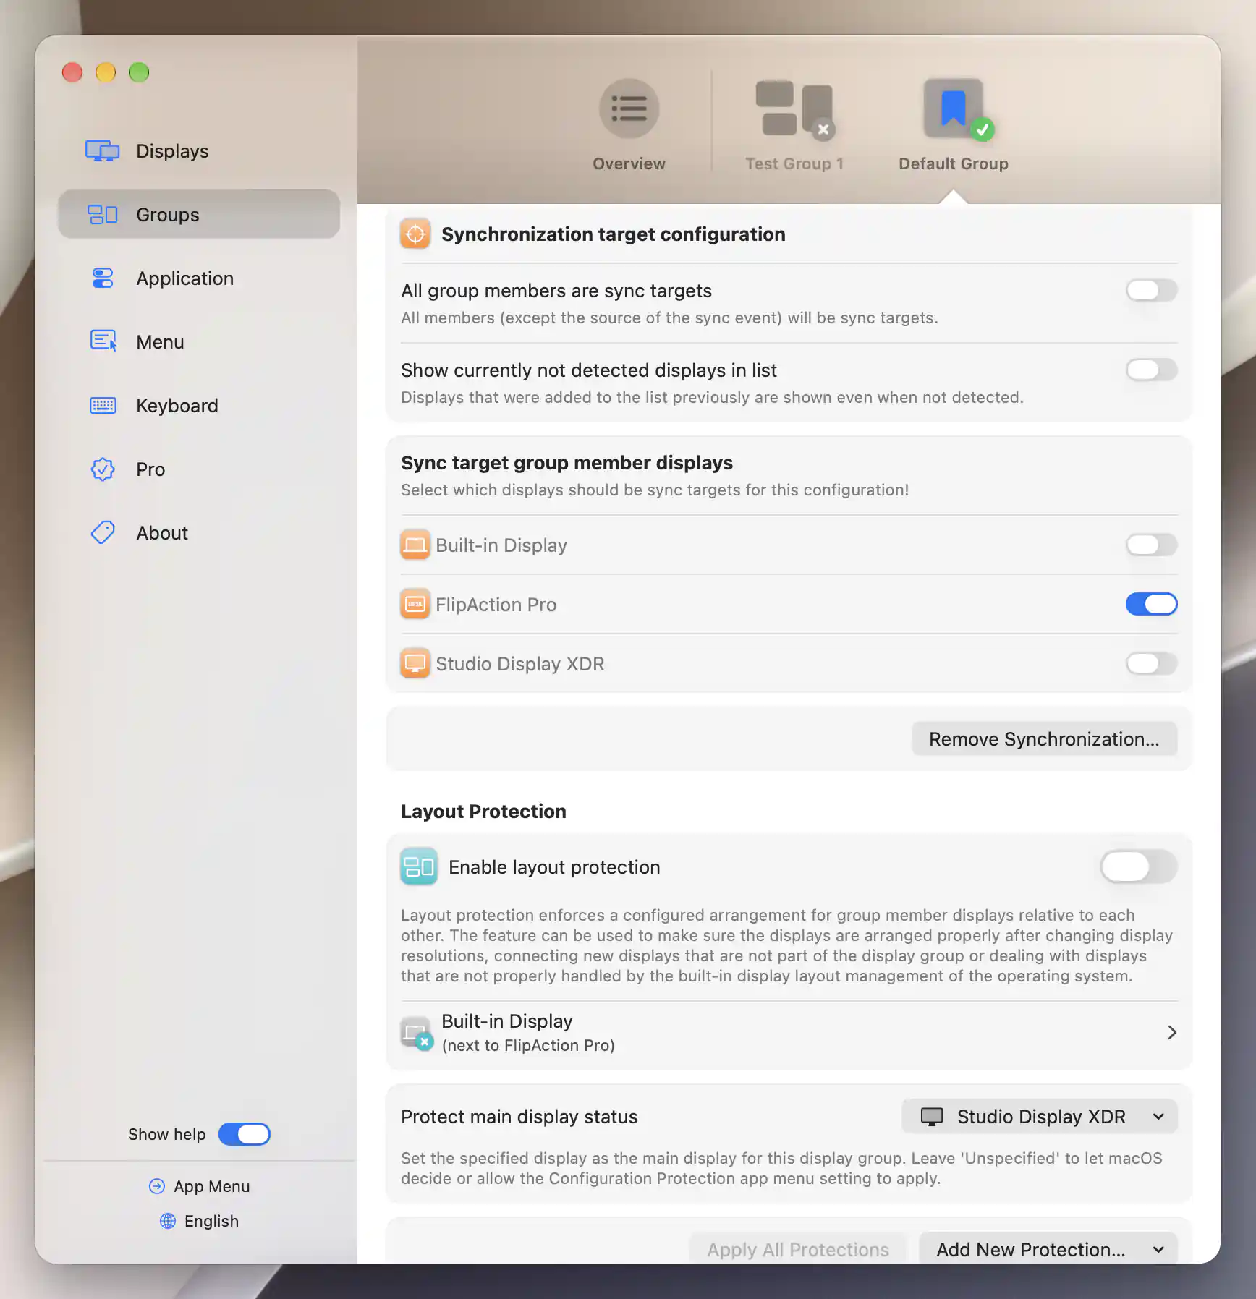
Task: Open the Application settings section
Action: pyautogui.click(x=199, y=278)
